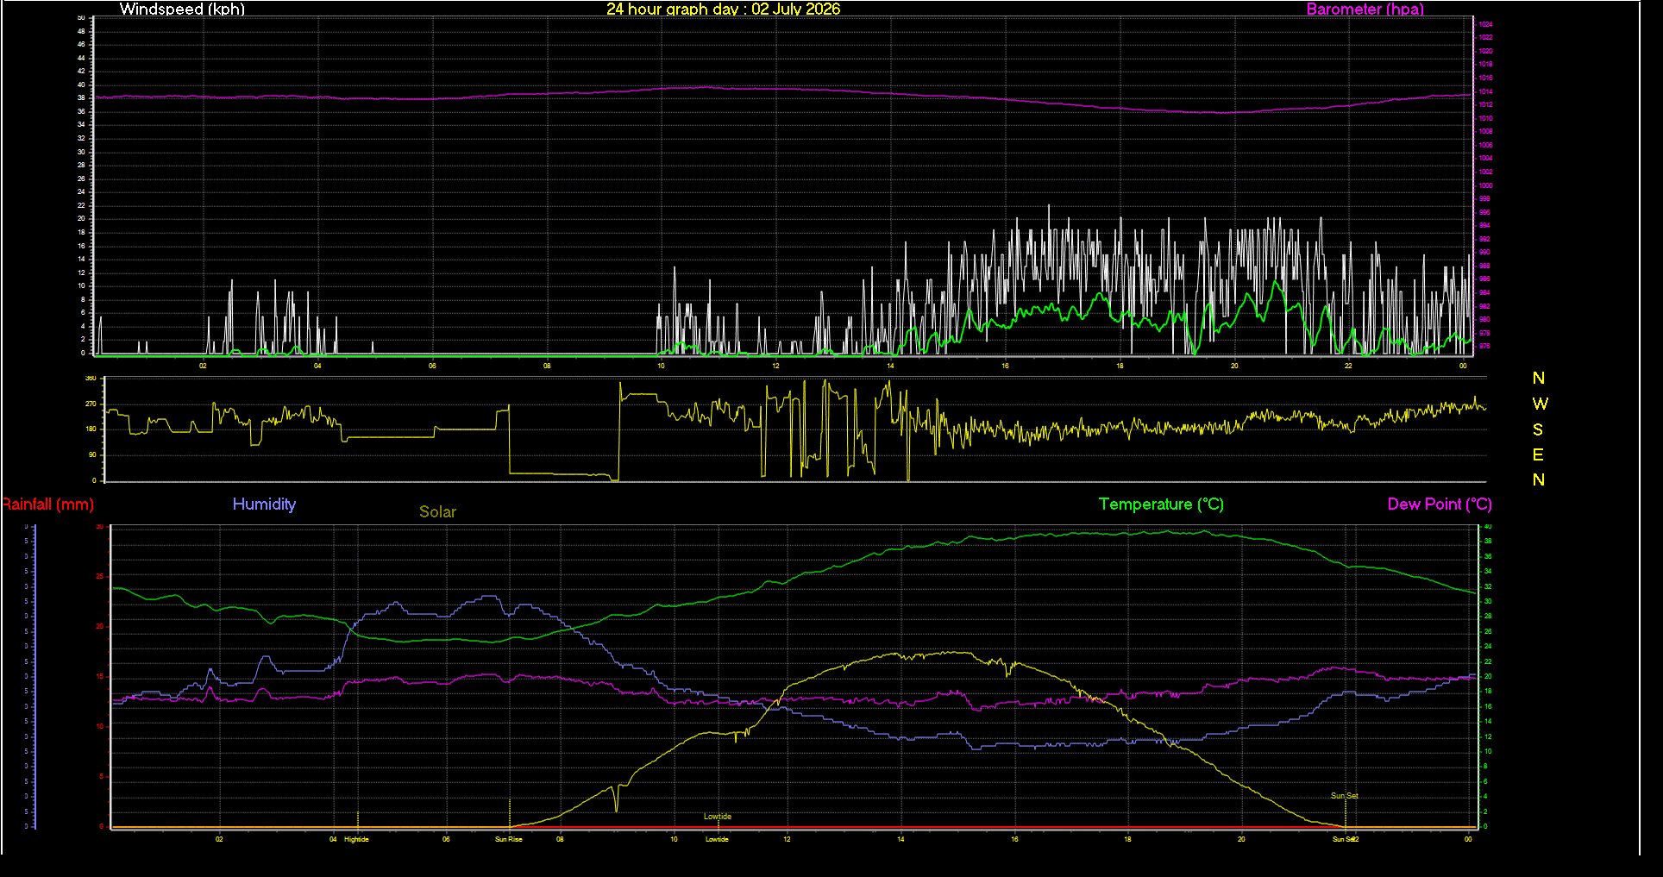Click the "270" wind direction axis value
1663x877 pixels.
[x=91, y=404]
